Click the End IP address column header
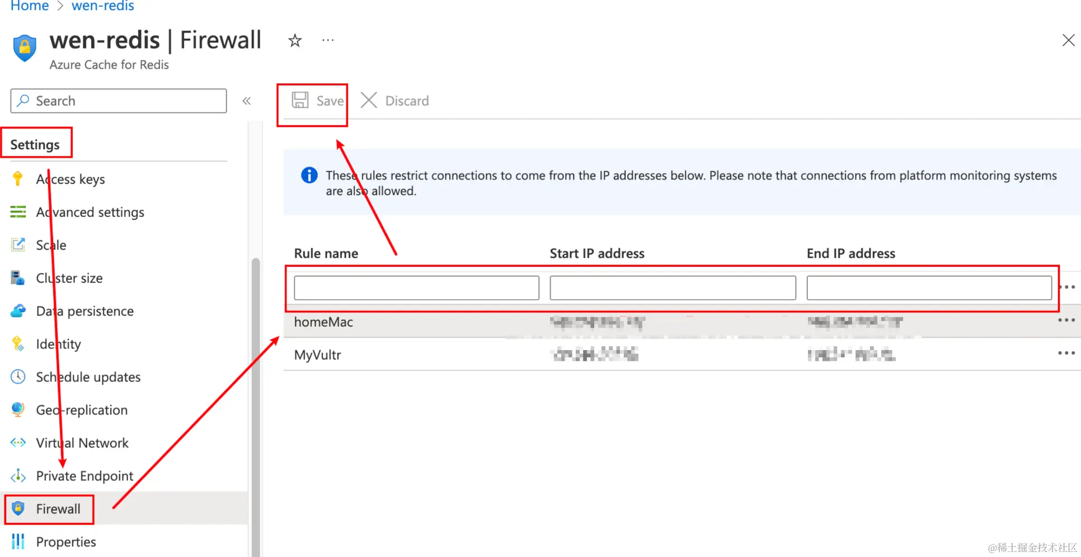Screen dimensions: 1081x557 point(851,253)
